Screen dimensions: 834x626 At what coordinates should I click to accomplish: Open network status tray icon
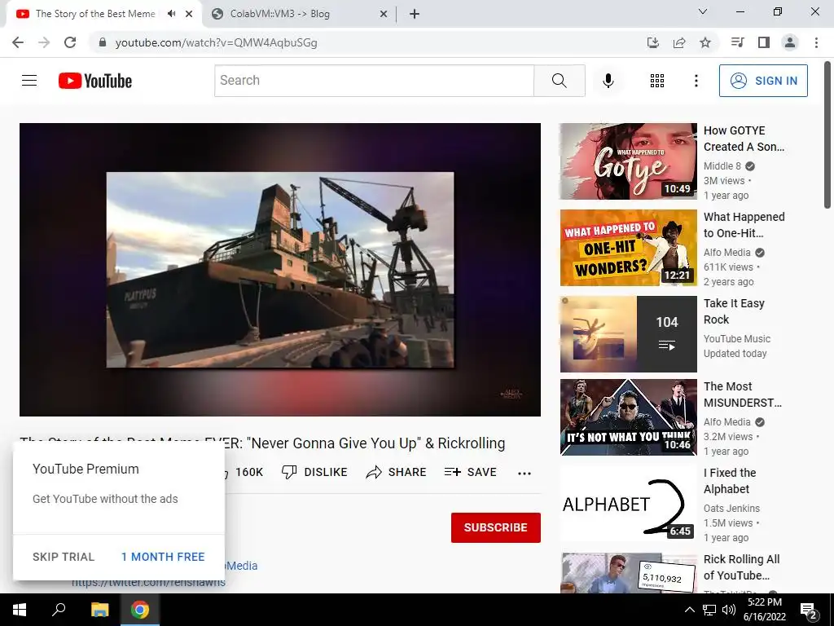pos(709,610)
